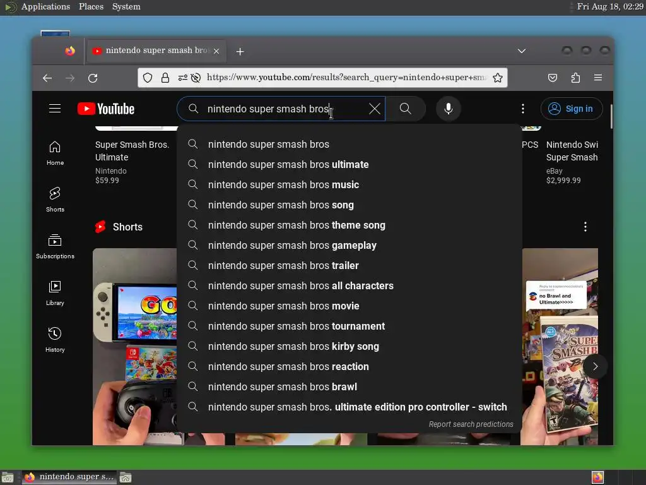The image size is (646, 485).
Task: Clear the search box with X
Action: 375,109
